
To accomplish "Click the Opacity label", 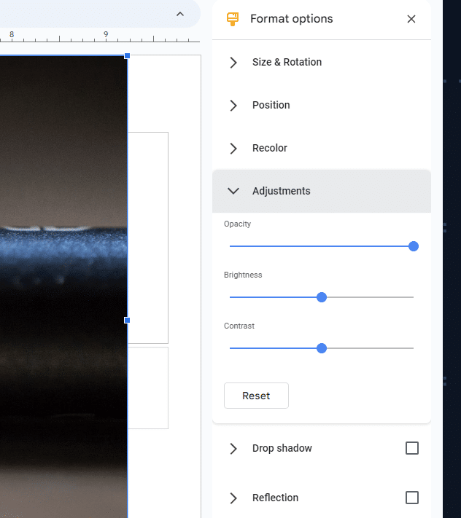I will (x=238, y=224).
